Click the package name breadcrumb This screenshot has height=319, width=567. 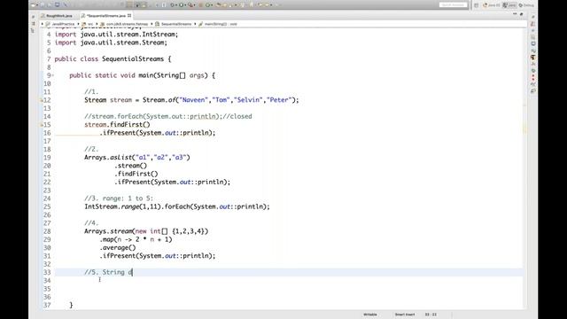pos(124,24)
